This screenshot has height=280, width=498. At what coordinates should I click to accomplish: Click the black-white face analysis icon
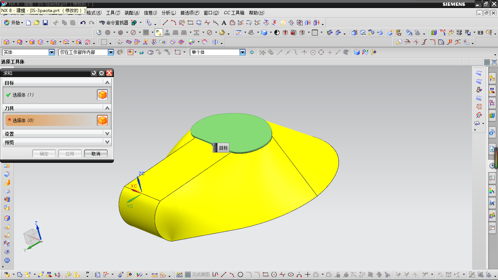click(x=277, y=32)
